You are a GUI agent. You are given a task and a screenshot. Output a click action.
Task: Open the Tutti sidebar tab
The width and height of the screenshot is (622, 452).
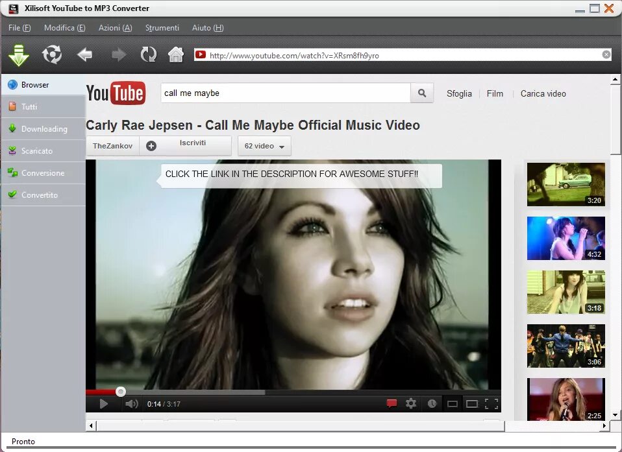click(x=44, y=106)
